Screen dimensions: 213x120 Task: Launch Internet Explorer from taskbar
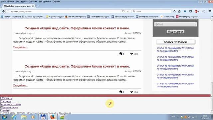(x=14, y=117)
